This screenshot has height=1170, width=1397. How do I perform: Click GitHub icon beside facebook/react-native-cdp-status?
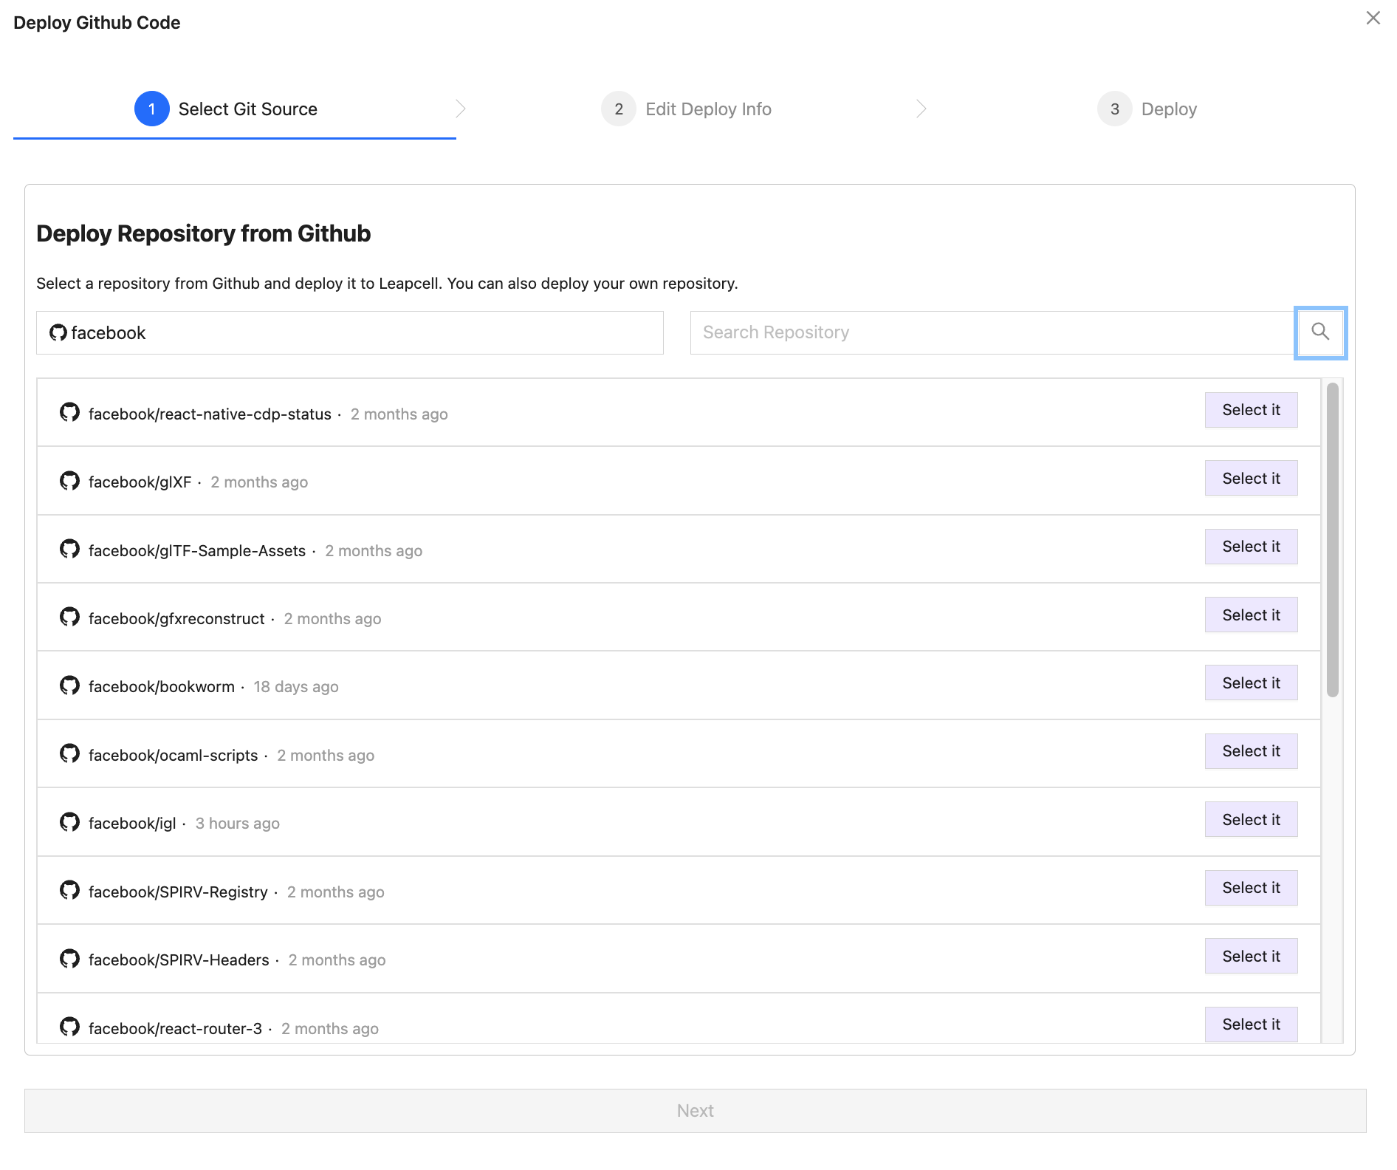point(69,412)
